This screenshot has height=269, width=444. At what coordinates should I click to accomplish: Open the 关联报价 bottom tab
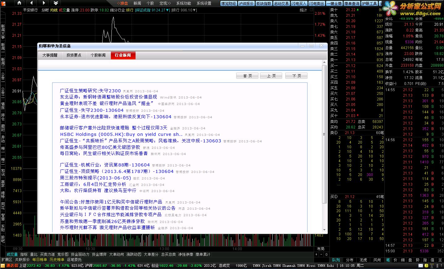tap(22, 260)
